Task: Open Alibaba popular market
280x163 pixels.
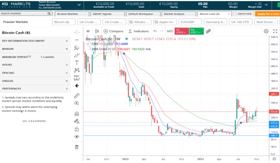Action: point(139,22)
